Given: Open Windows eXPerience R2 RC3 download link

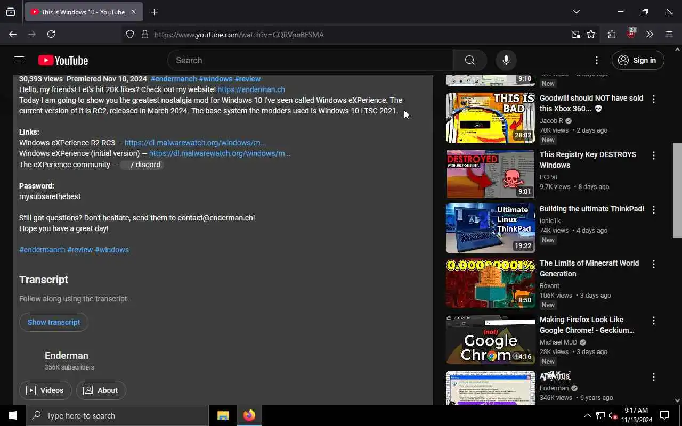Looking at the screenshot, I should [195, 143].
